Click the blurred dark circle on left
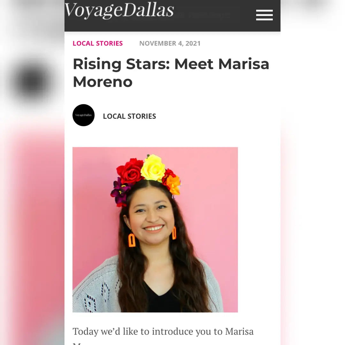 [x=33, y=81]
